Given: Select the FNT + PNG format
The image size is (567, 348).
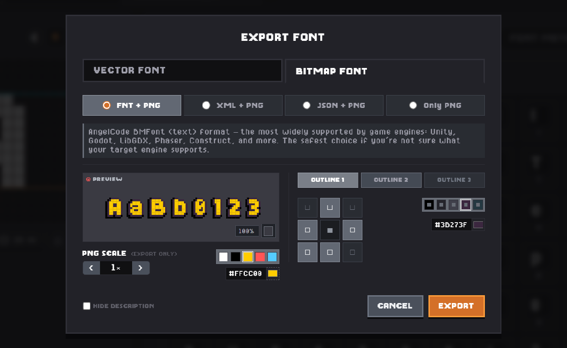Looking at the screenshot, I should (132, 105).
